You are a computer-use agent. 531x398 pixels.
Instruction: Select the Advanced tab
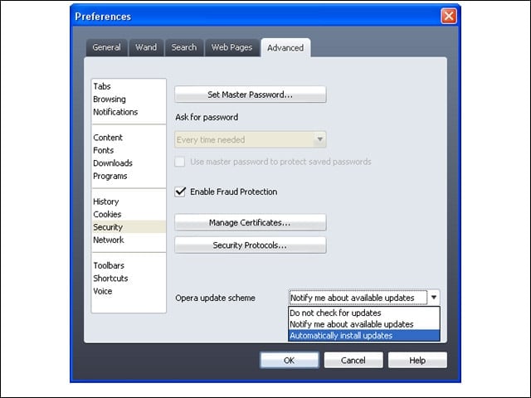(x=285, y=48)
